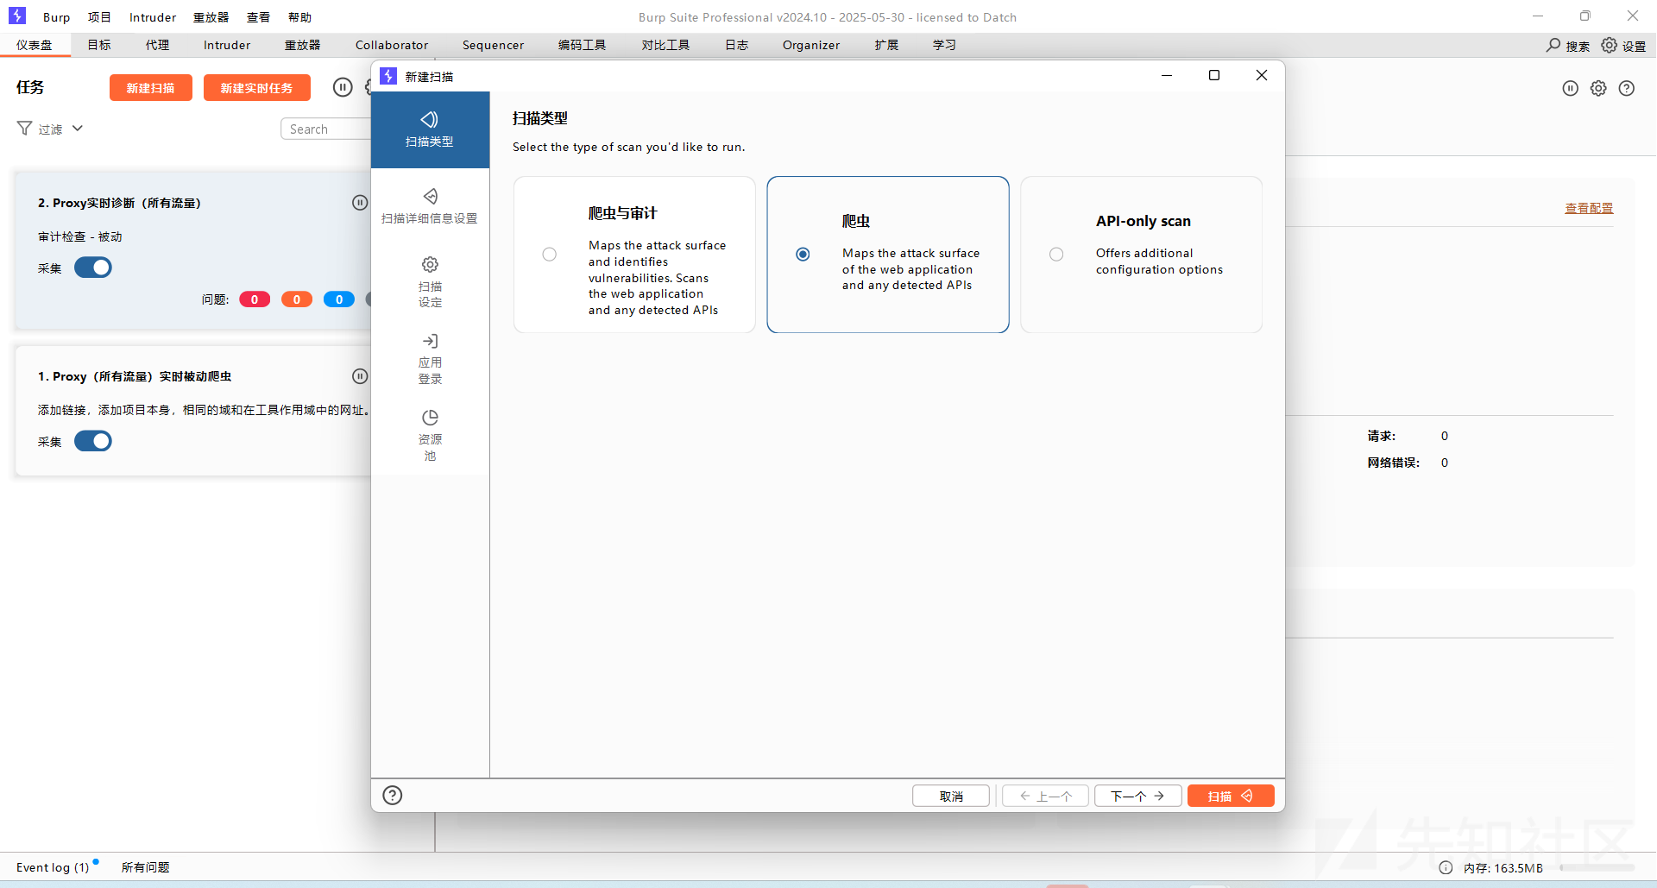1657x888 pixels.
Task: Open the 查看配置 link
Action: 1589,208
